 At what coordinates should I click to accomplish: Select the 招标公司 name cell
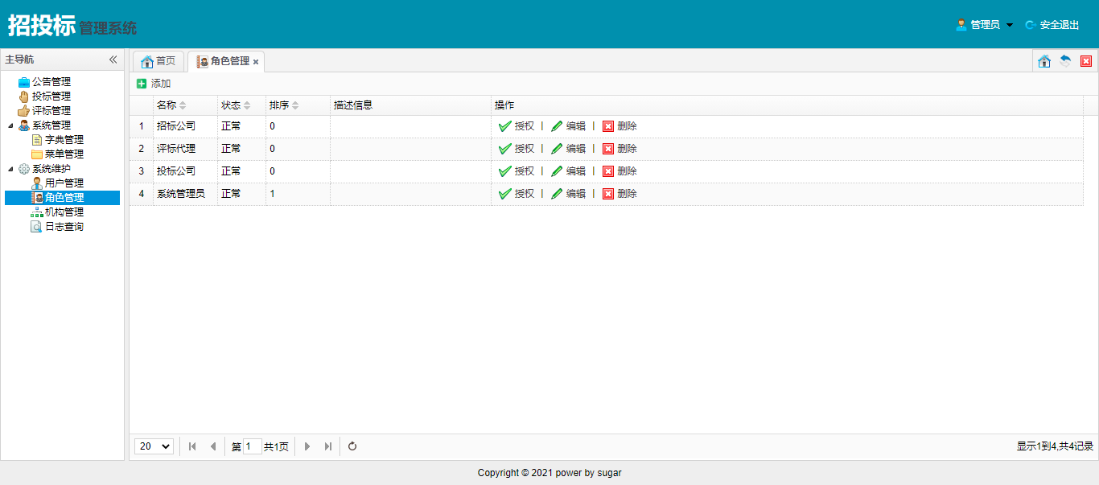[185, 126]
